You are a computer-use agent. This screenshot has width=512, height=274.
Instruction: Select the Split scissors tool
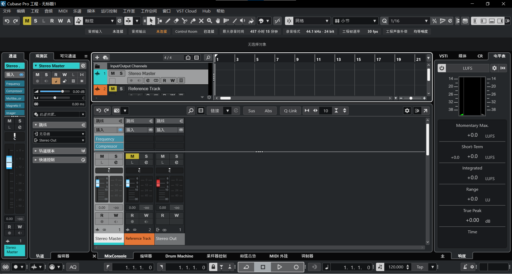click(x=185, y=21)
